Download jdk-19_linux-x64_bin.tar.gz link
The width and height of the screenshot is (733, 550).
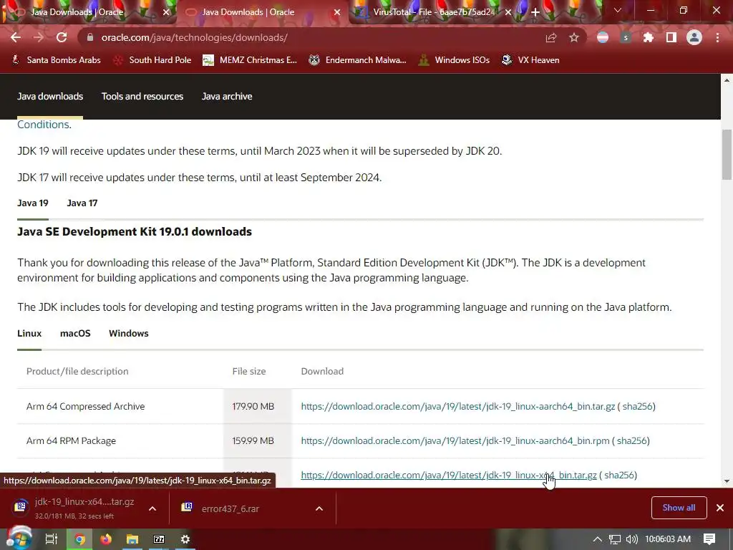pos(449,476)
